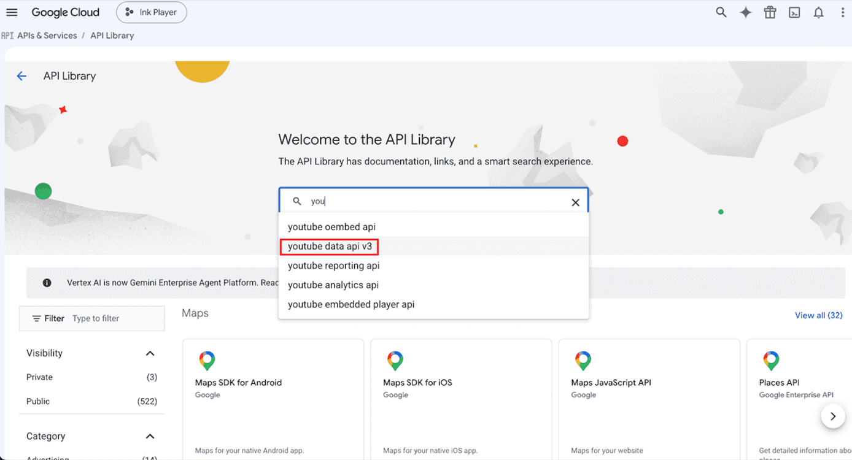852x460 pixels.
Task: Click the info icon in Vertex AI banner
Action: click(x=47, y=283)
